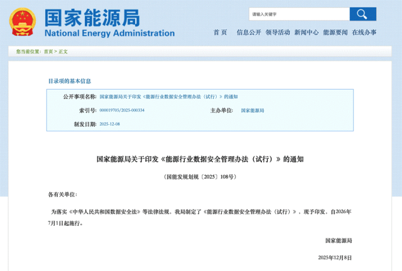Click the magnifier search button

362,14
